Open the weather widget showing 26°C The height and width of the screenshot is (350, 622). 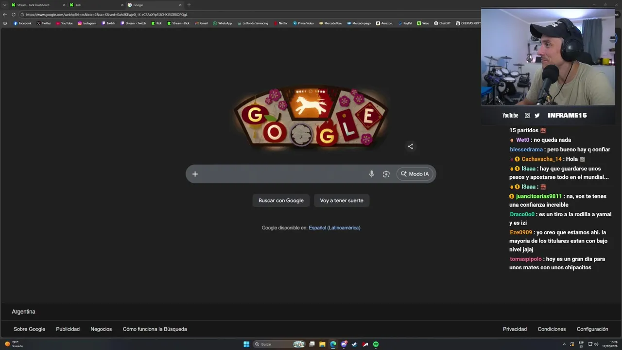coord(14,344)
